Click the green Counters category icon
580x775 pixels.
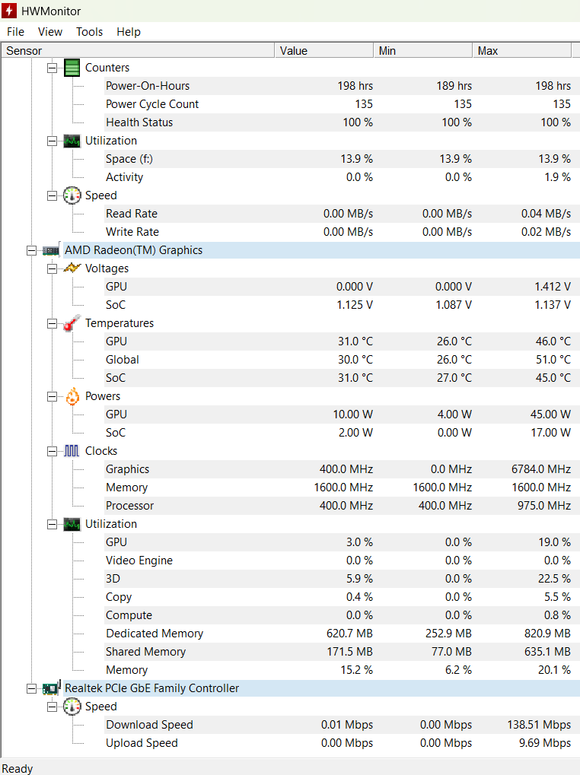[72, 68]
